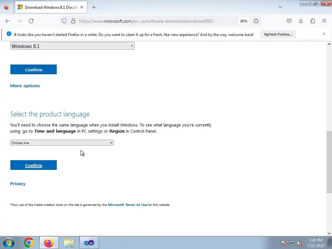Confirm the product language selection

point(33,165)
